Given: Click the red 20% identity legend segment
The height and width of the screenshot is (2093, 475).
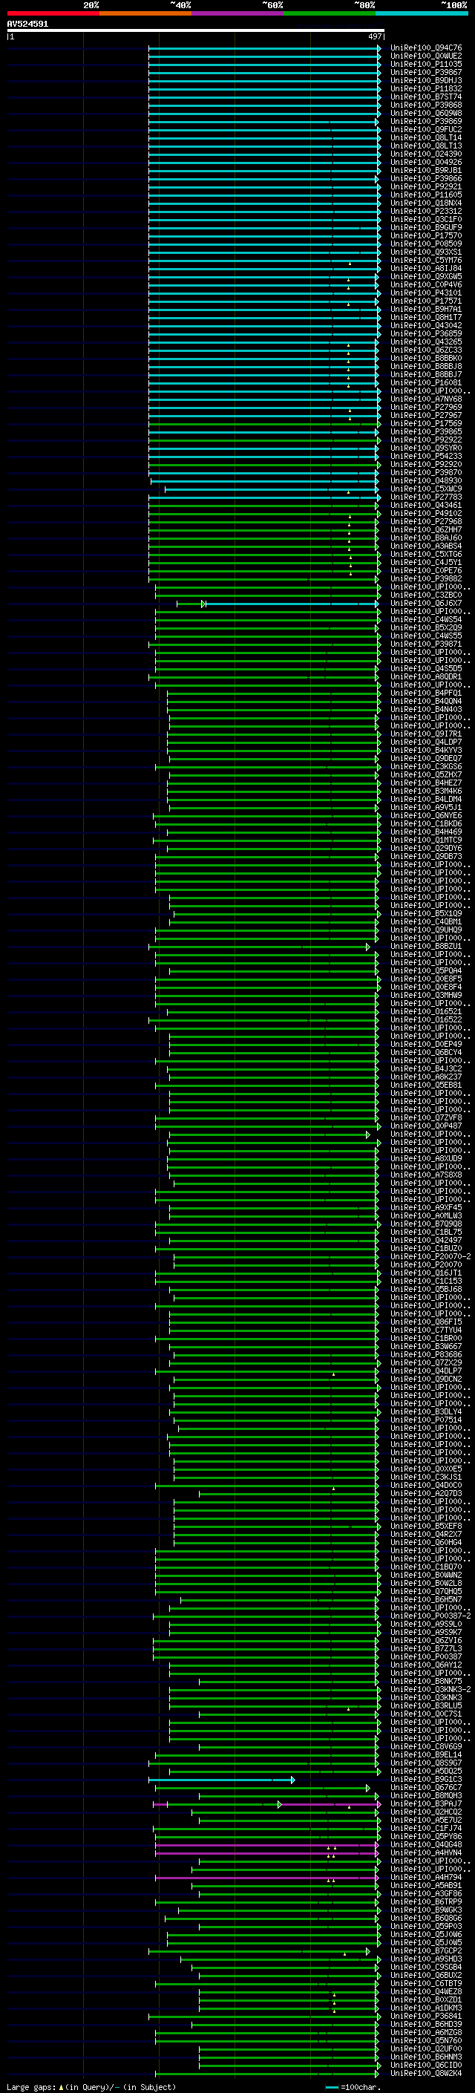Looking at the screenshot, I should click(x=53, y=13).
